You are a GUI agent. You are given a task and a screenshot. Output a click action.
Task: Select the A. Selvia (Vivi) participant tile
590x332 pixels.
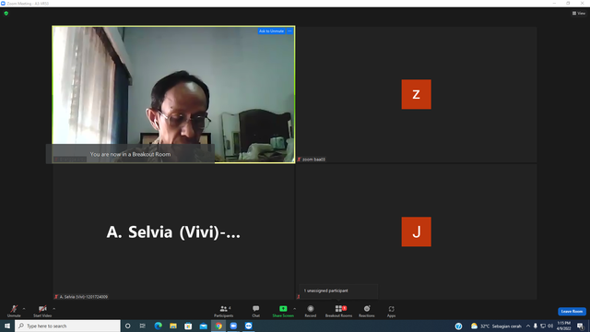coord(173,231)
